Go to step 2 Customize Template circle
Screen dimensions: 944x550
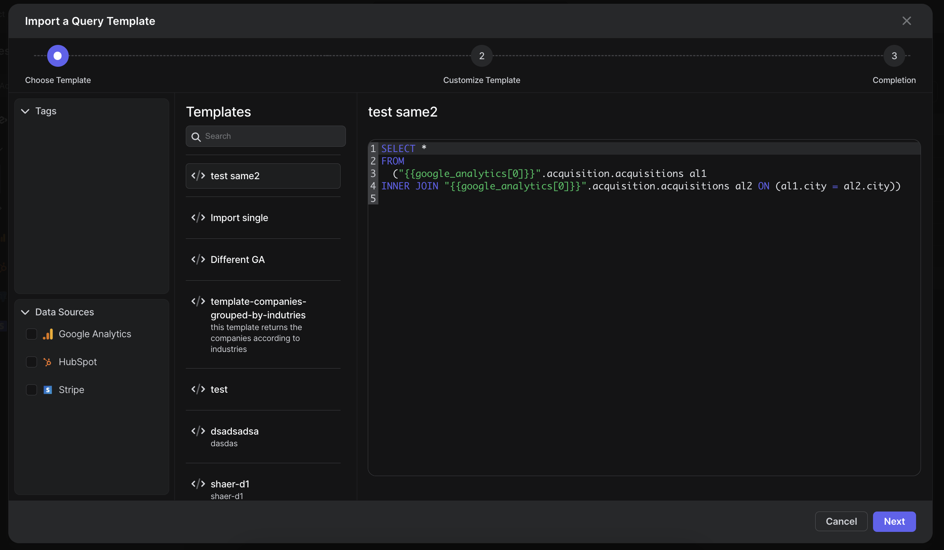pyautogui.click(x=482, y=56)
